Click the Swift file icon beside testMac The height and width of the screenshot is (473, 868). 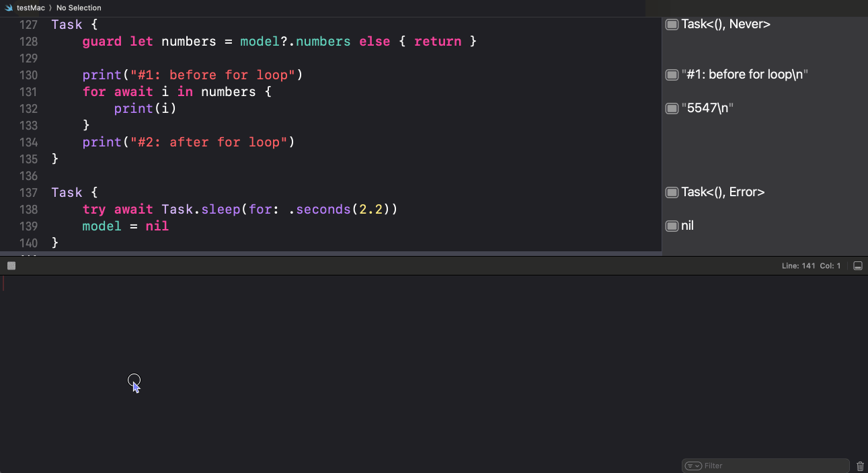pos(9,8)
